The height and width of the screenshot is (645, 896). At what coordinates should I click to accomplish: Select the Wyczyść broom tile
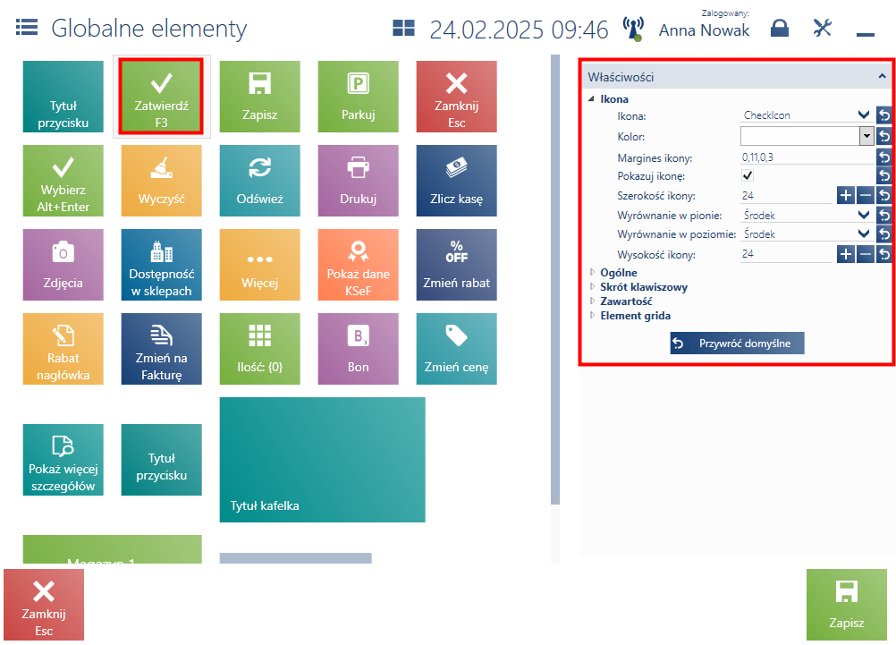[x=161, y=181]
